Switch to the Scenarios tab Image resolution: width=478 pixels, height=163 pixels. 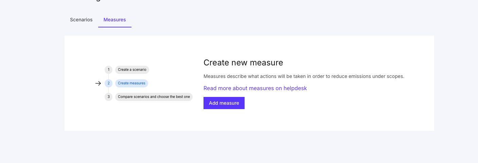[81, 20]
